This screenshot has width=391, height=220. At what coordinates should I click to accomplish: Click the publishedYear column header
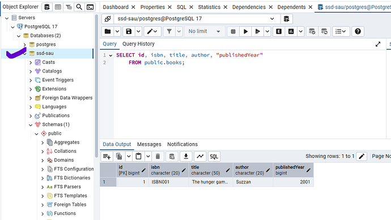[293, 170]
